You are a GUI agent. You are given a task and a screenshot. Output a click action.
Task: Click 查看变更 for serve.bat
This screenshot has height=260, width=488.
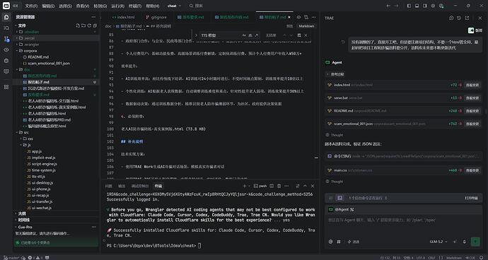[x=472, y=97]
